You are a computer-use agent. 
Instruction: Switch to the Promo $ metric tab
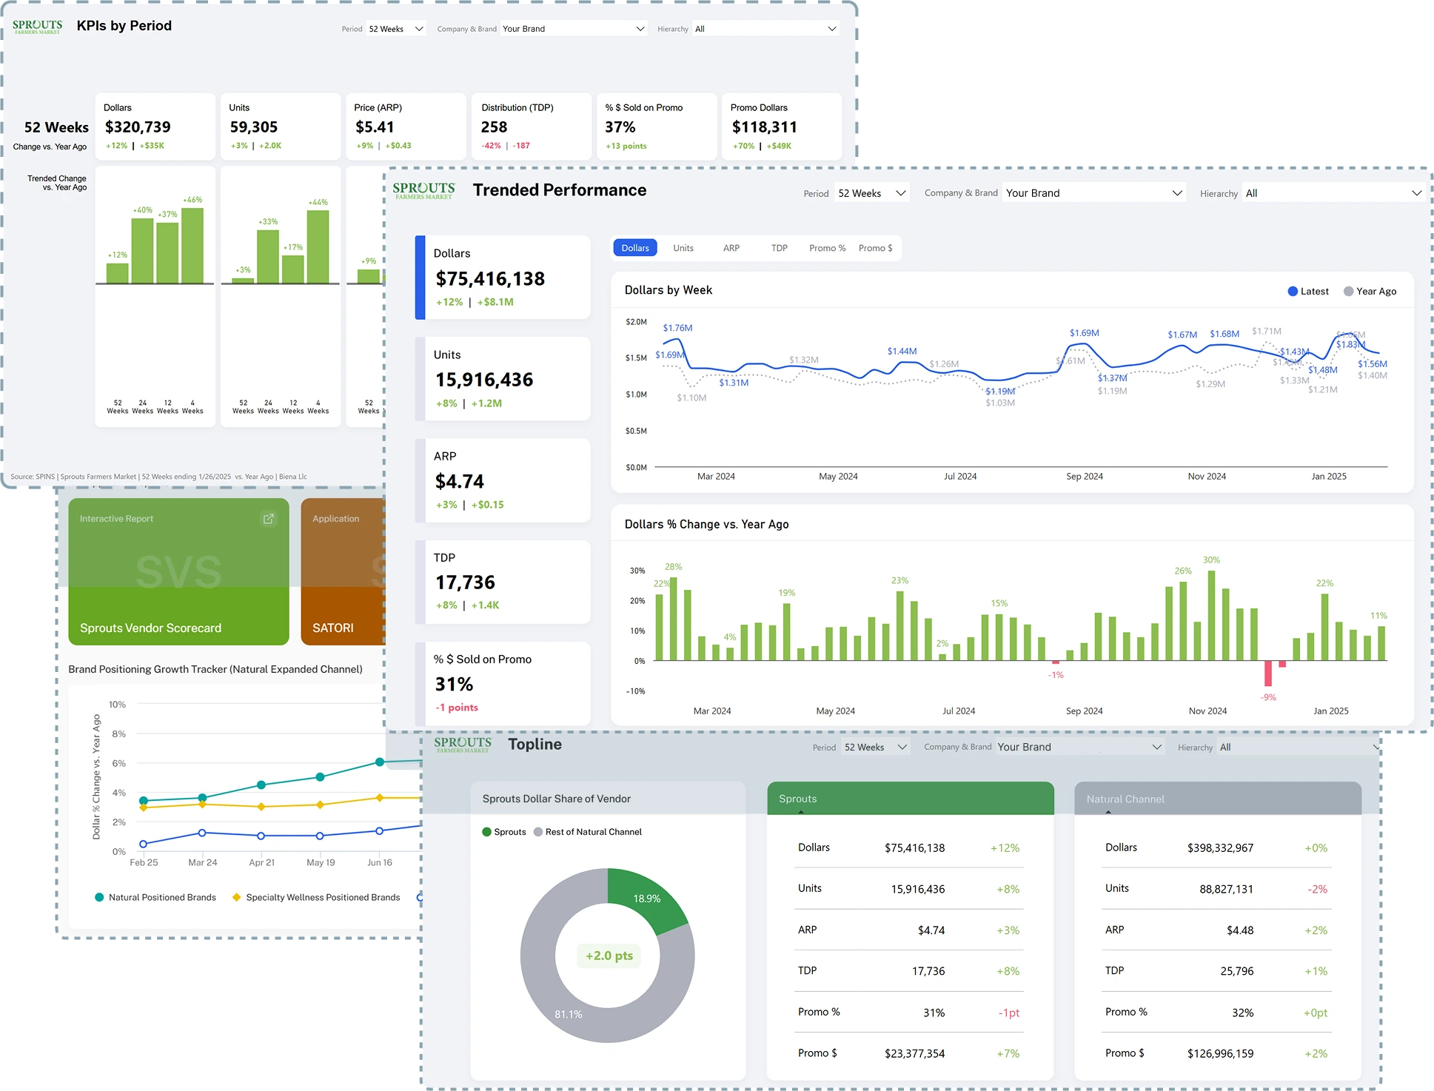click(876, 248)
